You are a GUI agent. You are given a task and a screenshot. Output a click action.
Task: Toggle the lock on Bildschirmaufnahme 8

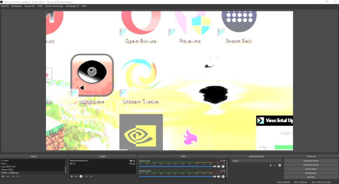click(134, 161)
